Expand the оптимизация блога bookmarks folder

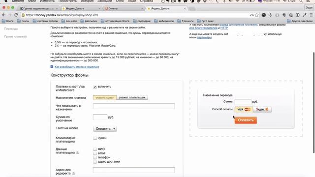(115, 21)
